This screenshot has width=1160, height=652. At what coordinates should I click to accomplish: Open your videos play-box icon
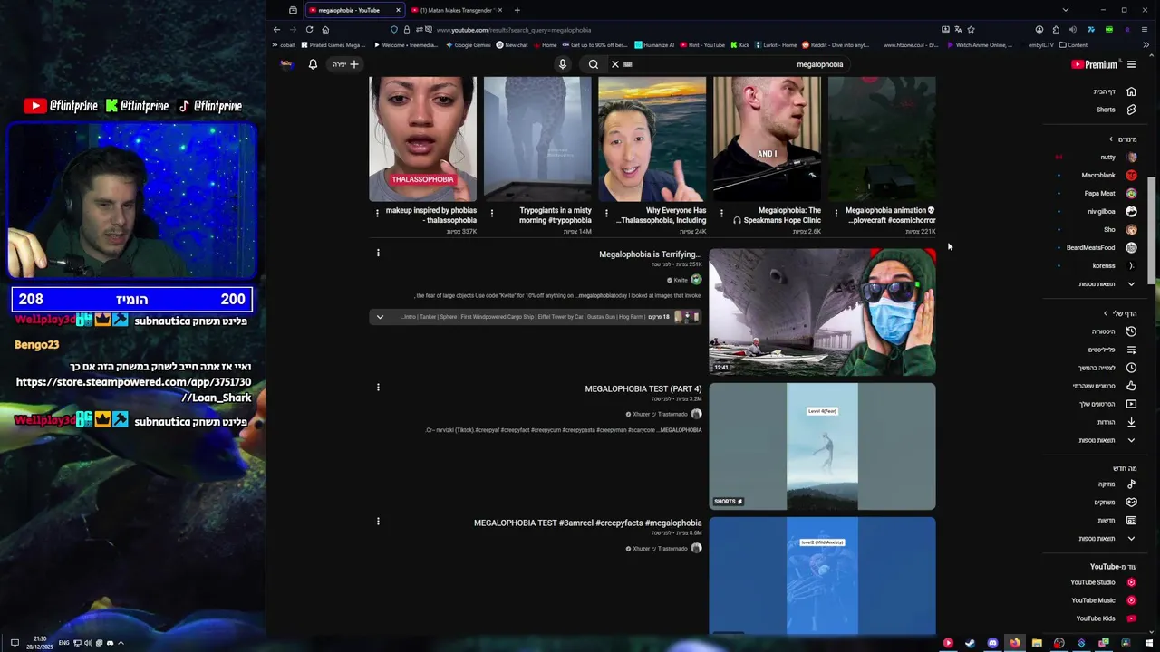[x=1131, y=404]
